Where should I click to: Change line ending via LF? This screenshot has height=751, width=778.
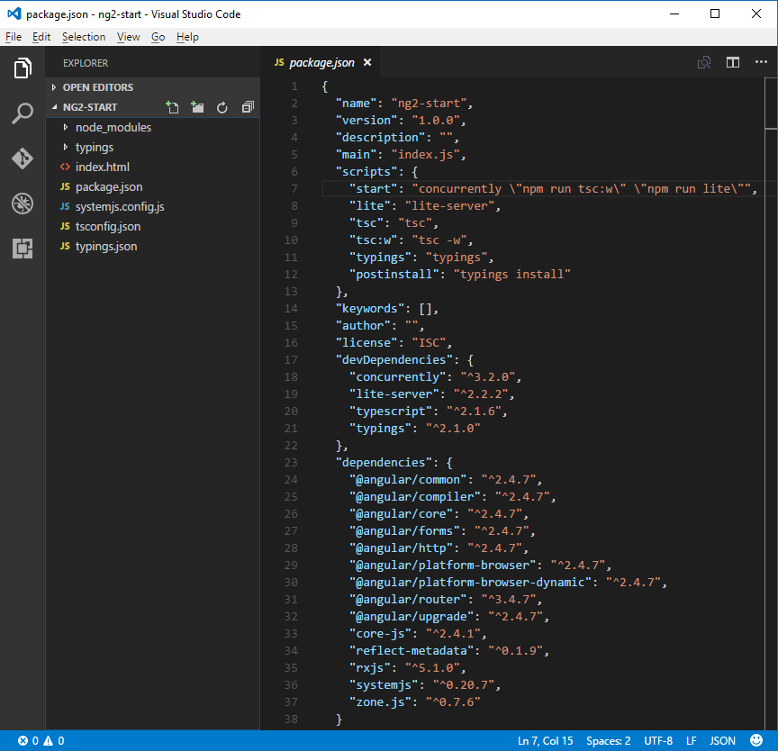692,740
